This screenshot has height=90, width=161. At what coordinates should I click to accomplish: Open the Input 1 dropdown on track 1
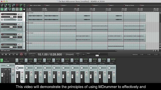click(x=10, y=19)
